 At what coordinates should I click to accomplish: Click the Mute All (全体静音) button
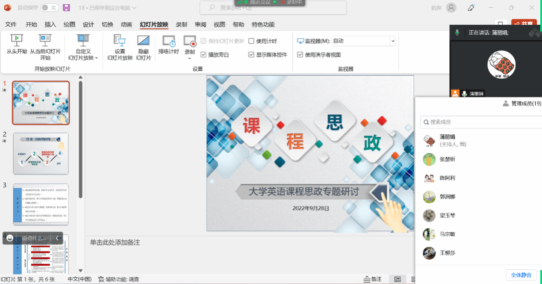coord(521,275)
